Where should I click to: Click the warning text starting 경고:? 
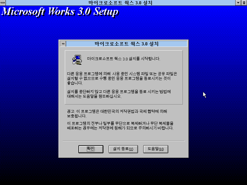[117, 113]
